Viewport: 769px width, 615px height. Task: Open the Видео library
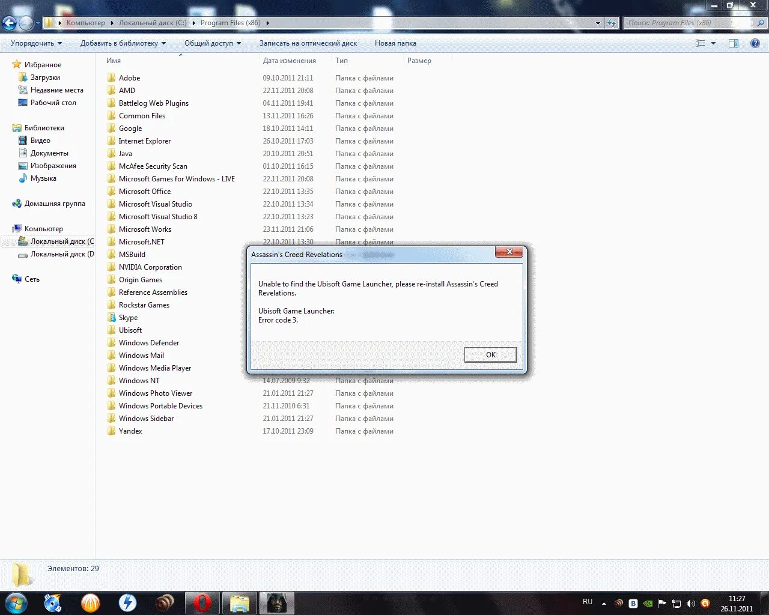coord(40,141)
